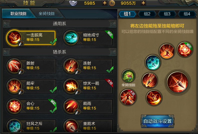Open the 职业技能 tab
This screenshot has width=198, height=134.
pyautogui.click(x=18, y=14)
